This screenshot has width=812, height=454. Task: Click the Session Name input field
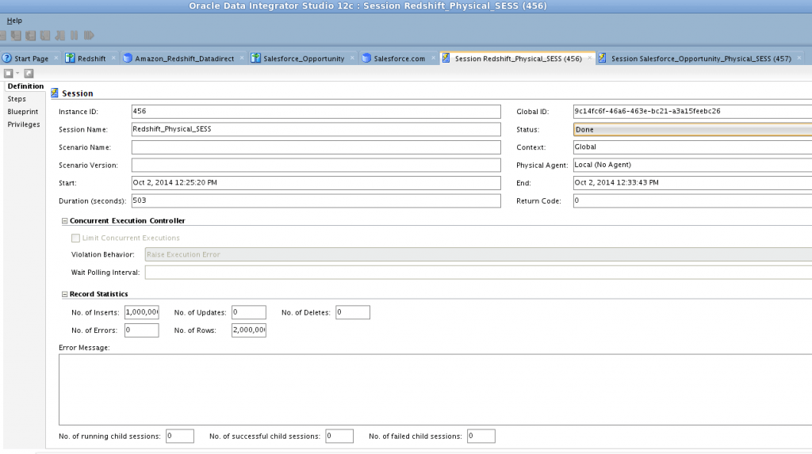pyautogui.click(x=316, y=129)
